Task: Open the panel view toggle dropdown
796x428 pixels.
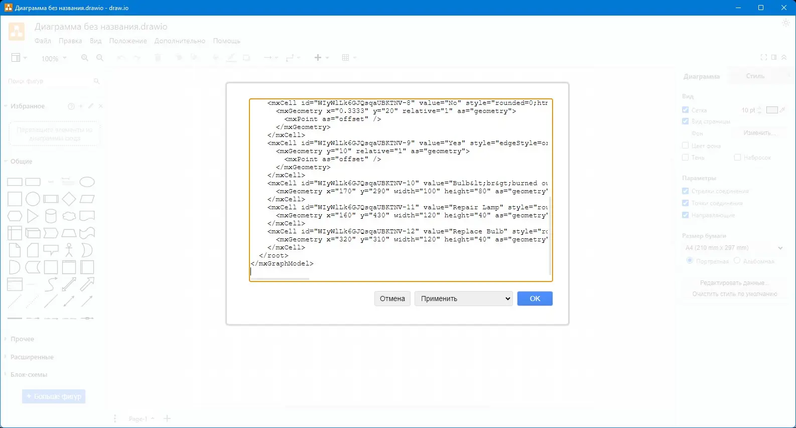Action: pyautogui.click(x=19, y=58)
